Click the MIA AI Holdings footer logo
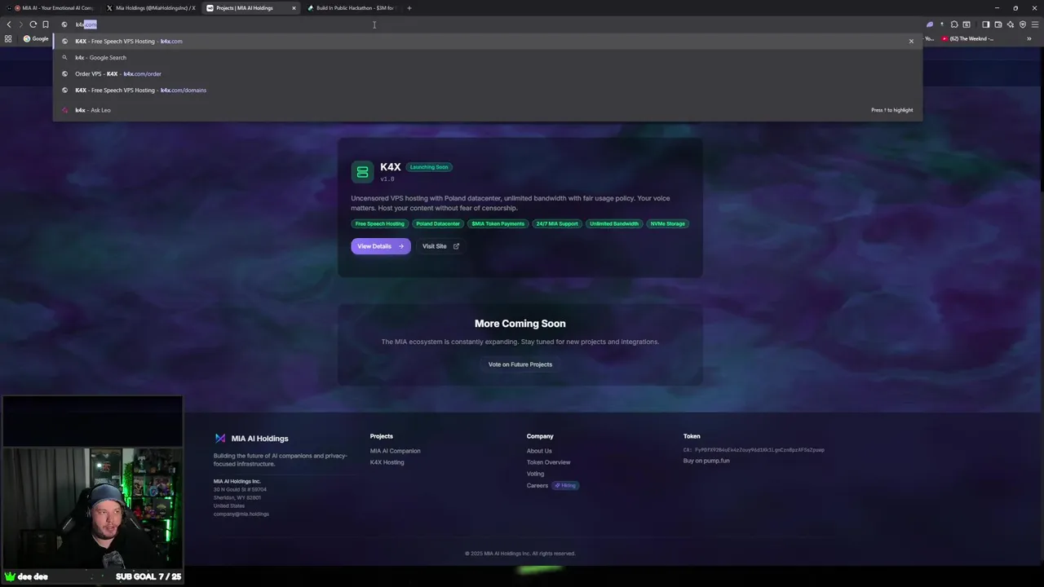The image size is (1044, 587). 251,439
